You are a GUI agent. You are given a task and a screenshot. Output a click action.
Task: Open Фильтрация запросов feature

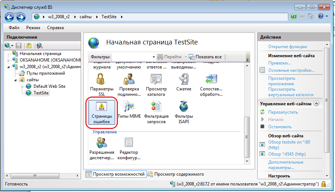click(156, 113)
